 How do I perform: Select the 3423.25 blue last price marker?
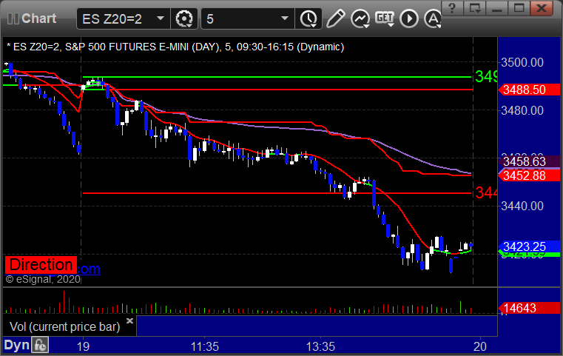529,246
